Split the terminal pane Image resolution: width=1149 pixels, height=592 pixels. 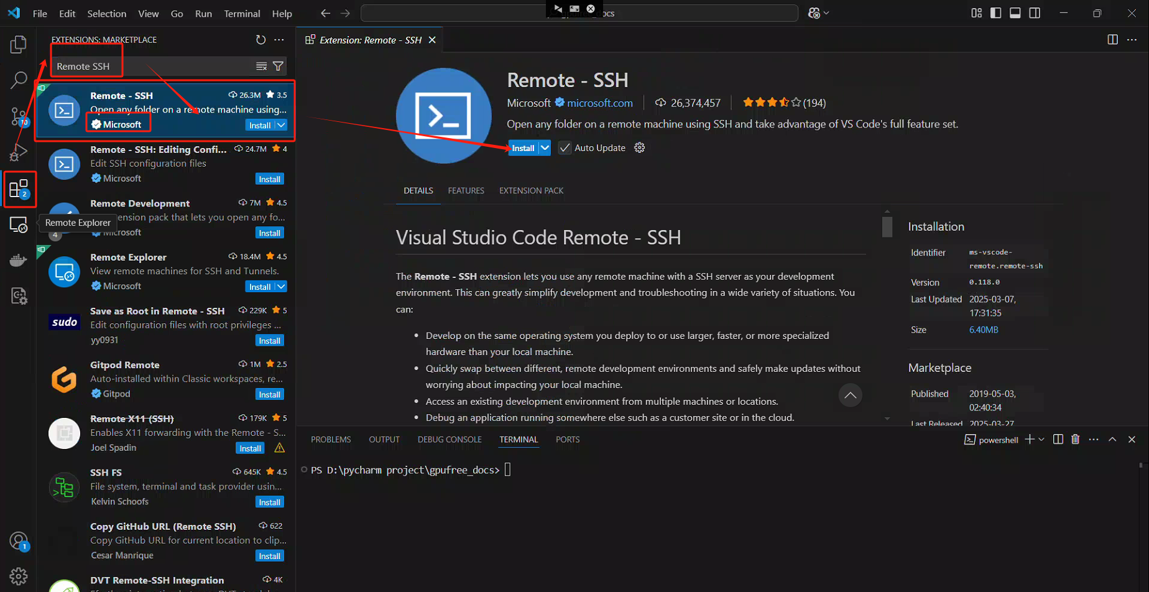pyautogui.click(x=1058, y=439)
